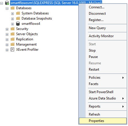Click the Management folder icon
This screenshot has height=126, width=128.
12,44
